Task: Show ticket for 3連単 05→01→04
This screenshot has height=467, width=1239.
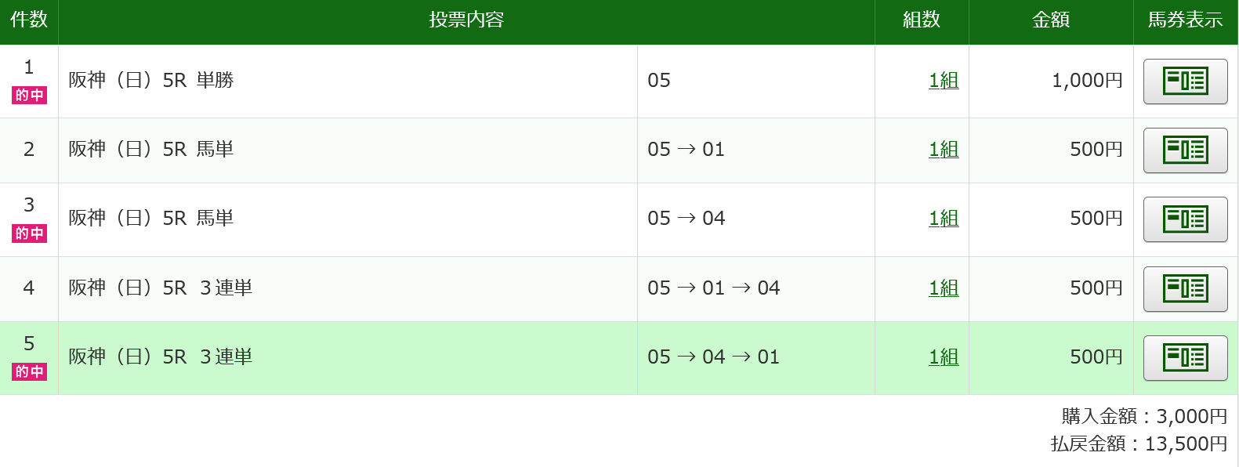Action: point(1185,289)
